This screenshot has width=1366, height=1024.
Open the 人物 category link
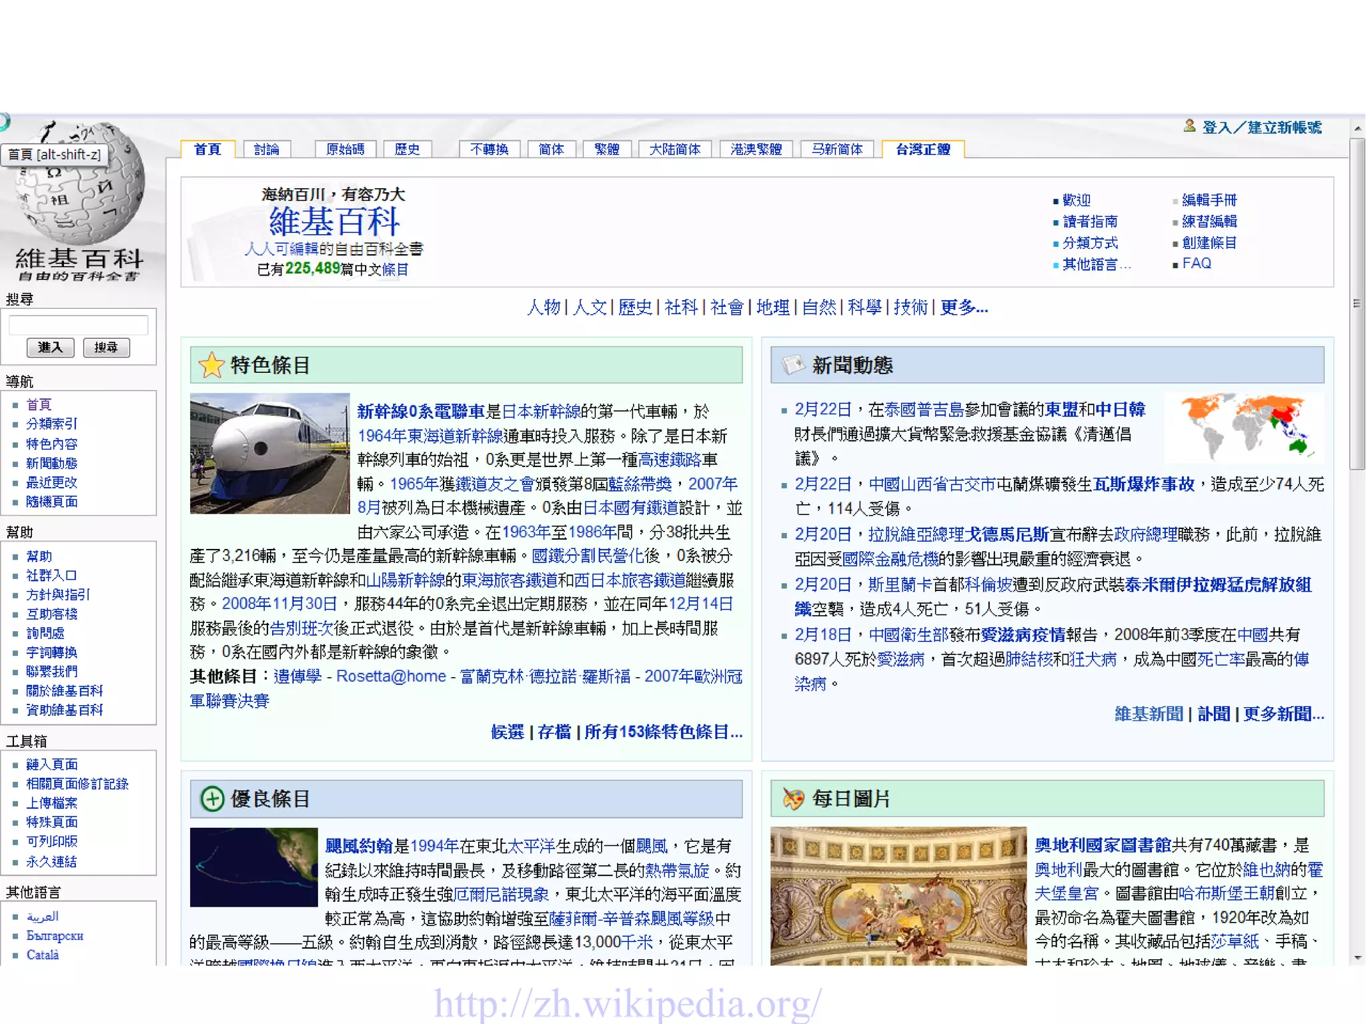544,308
